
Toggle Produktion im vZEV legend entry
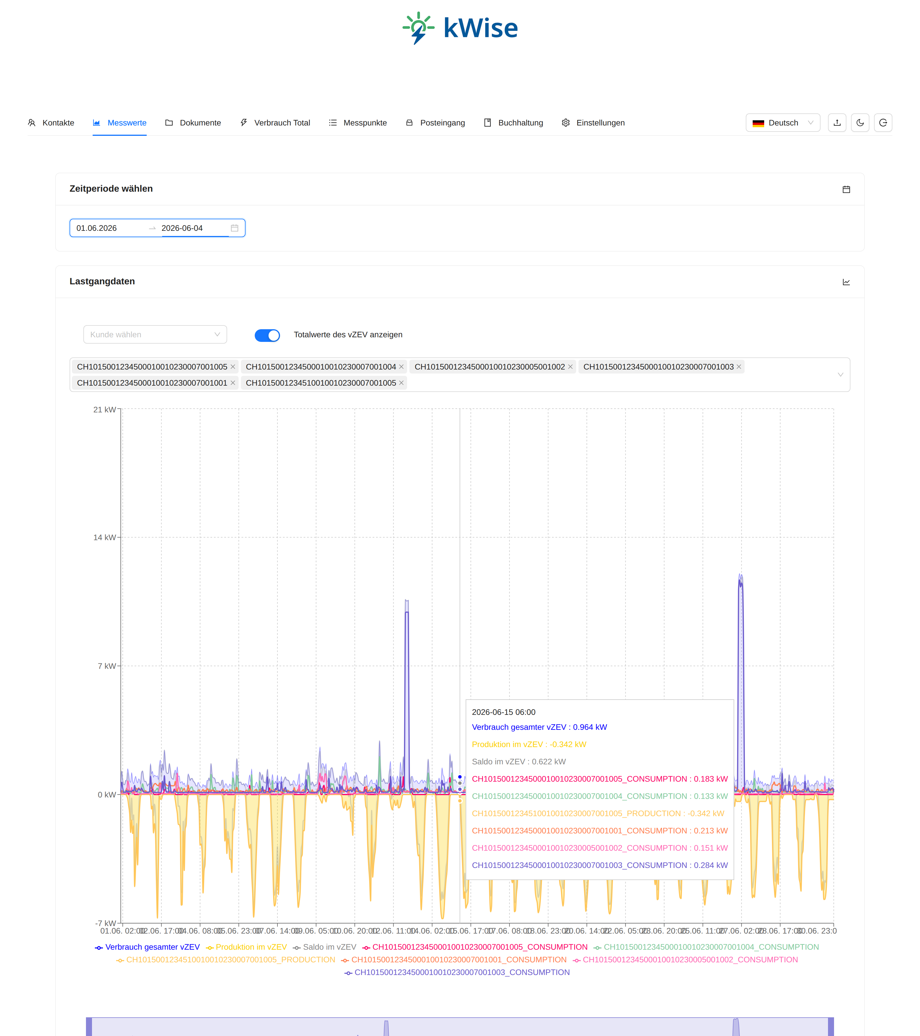pos(246,947)
